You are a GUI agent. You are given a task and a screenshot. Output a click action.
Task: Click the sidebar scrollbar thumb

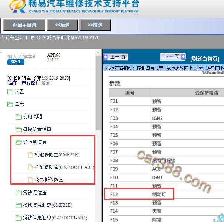(98, 93)
